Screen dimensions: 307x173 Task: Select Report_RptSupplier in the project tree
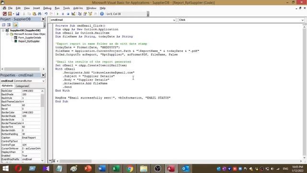29,41
